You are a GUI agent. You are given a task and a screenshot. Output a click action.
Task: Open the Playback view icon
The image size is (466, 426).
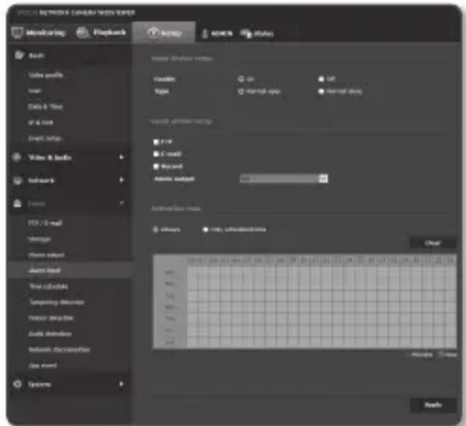(83, 33)
